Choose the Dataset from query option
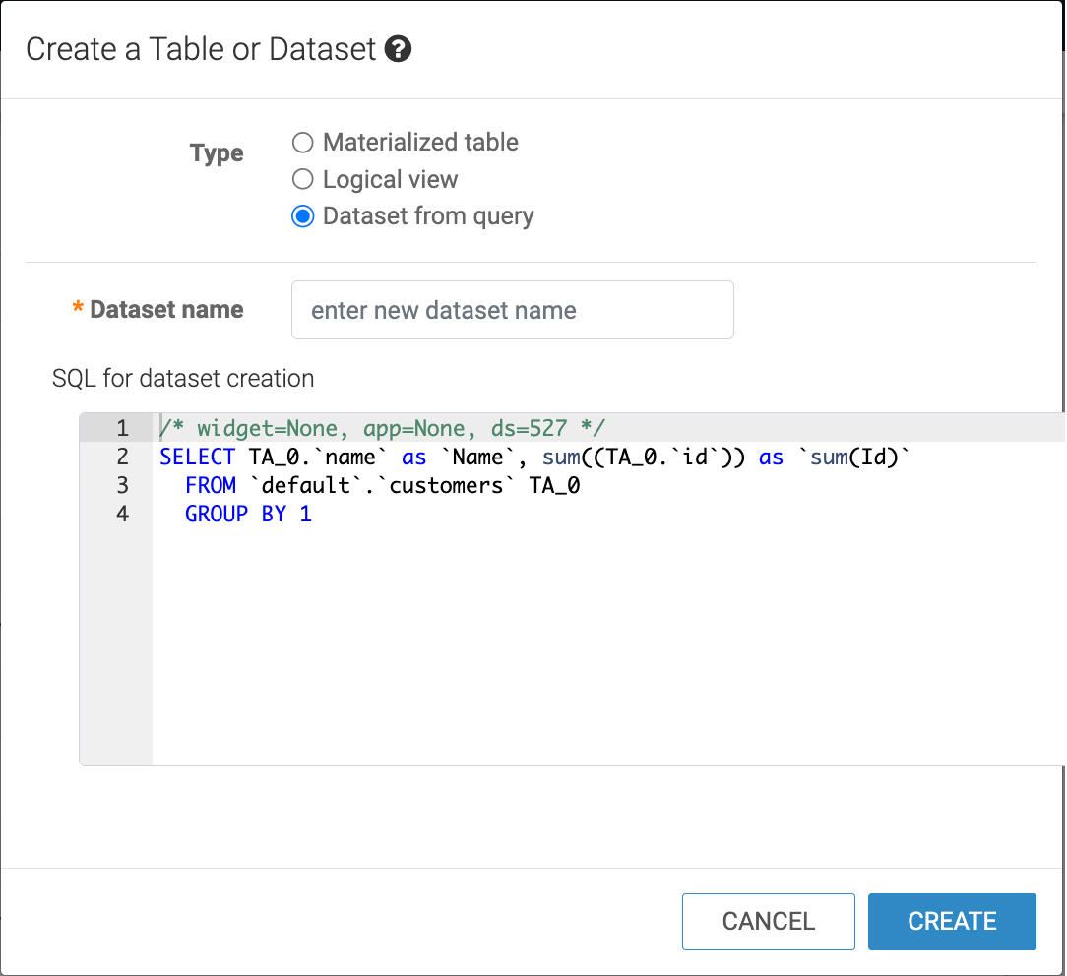Screen dimensions: 1067x976 303,216
